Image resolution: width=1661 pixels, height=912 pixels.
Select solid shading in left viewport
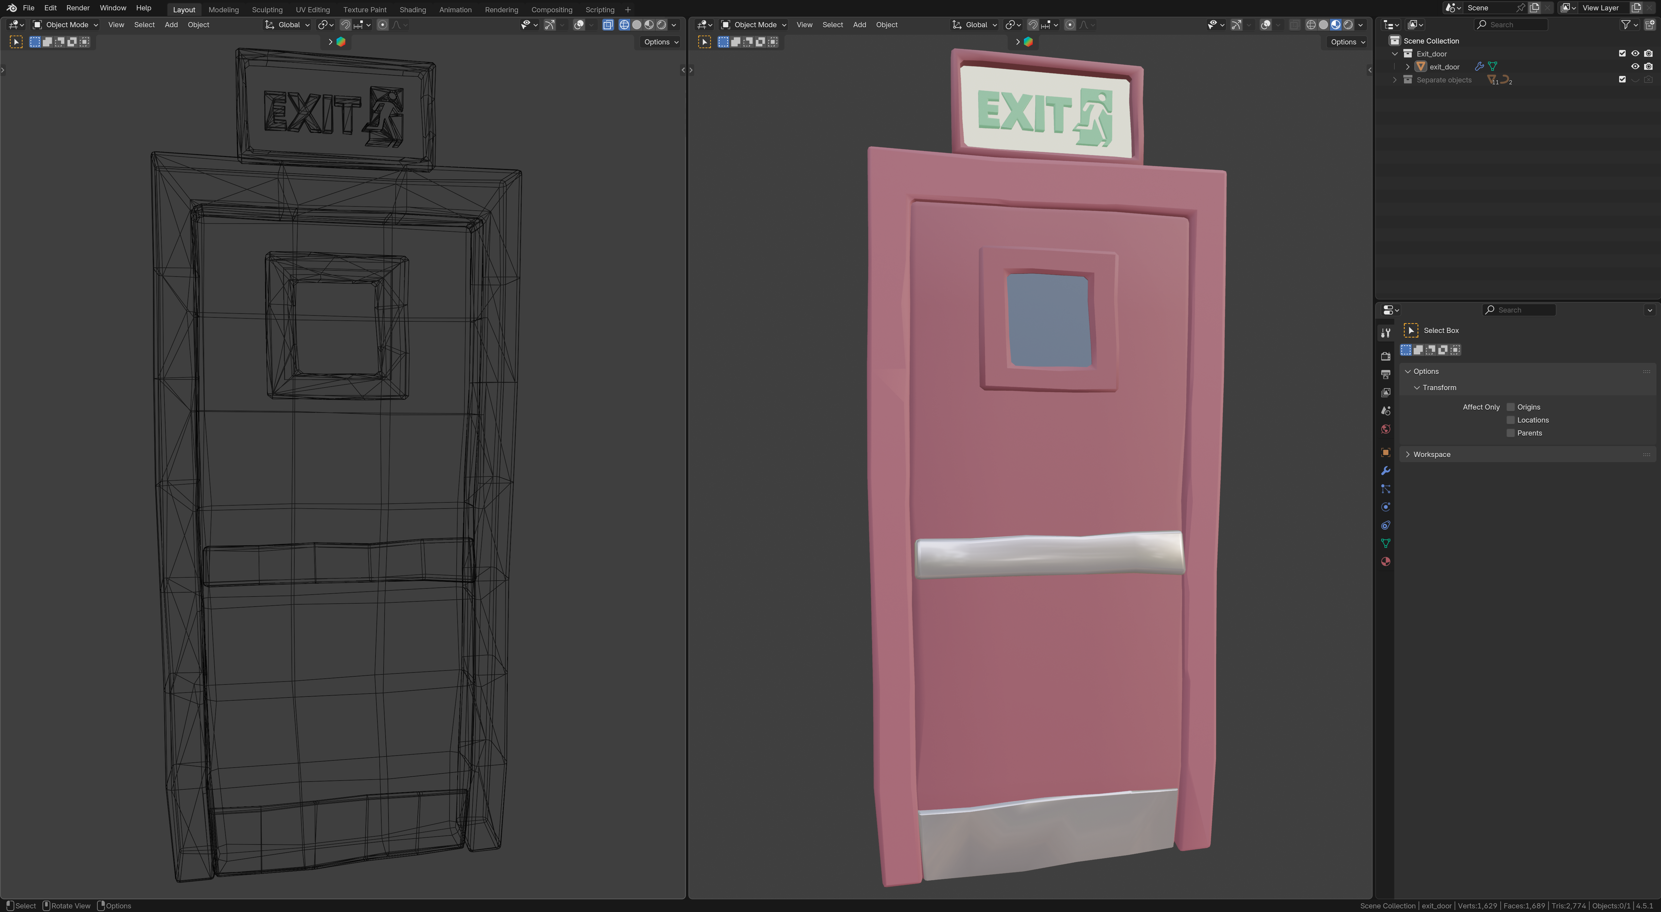636,25
